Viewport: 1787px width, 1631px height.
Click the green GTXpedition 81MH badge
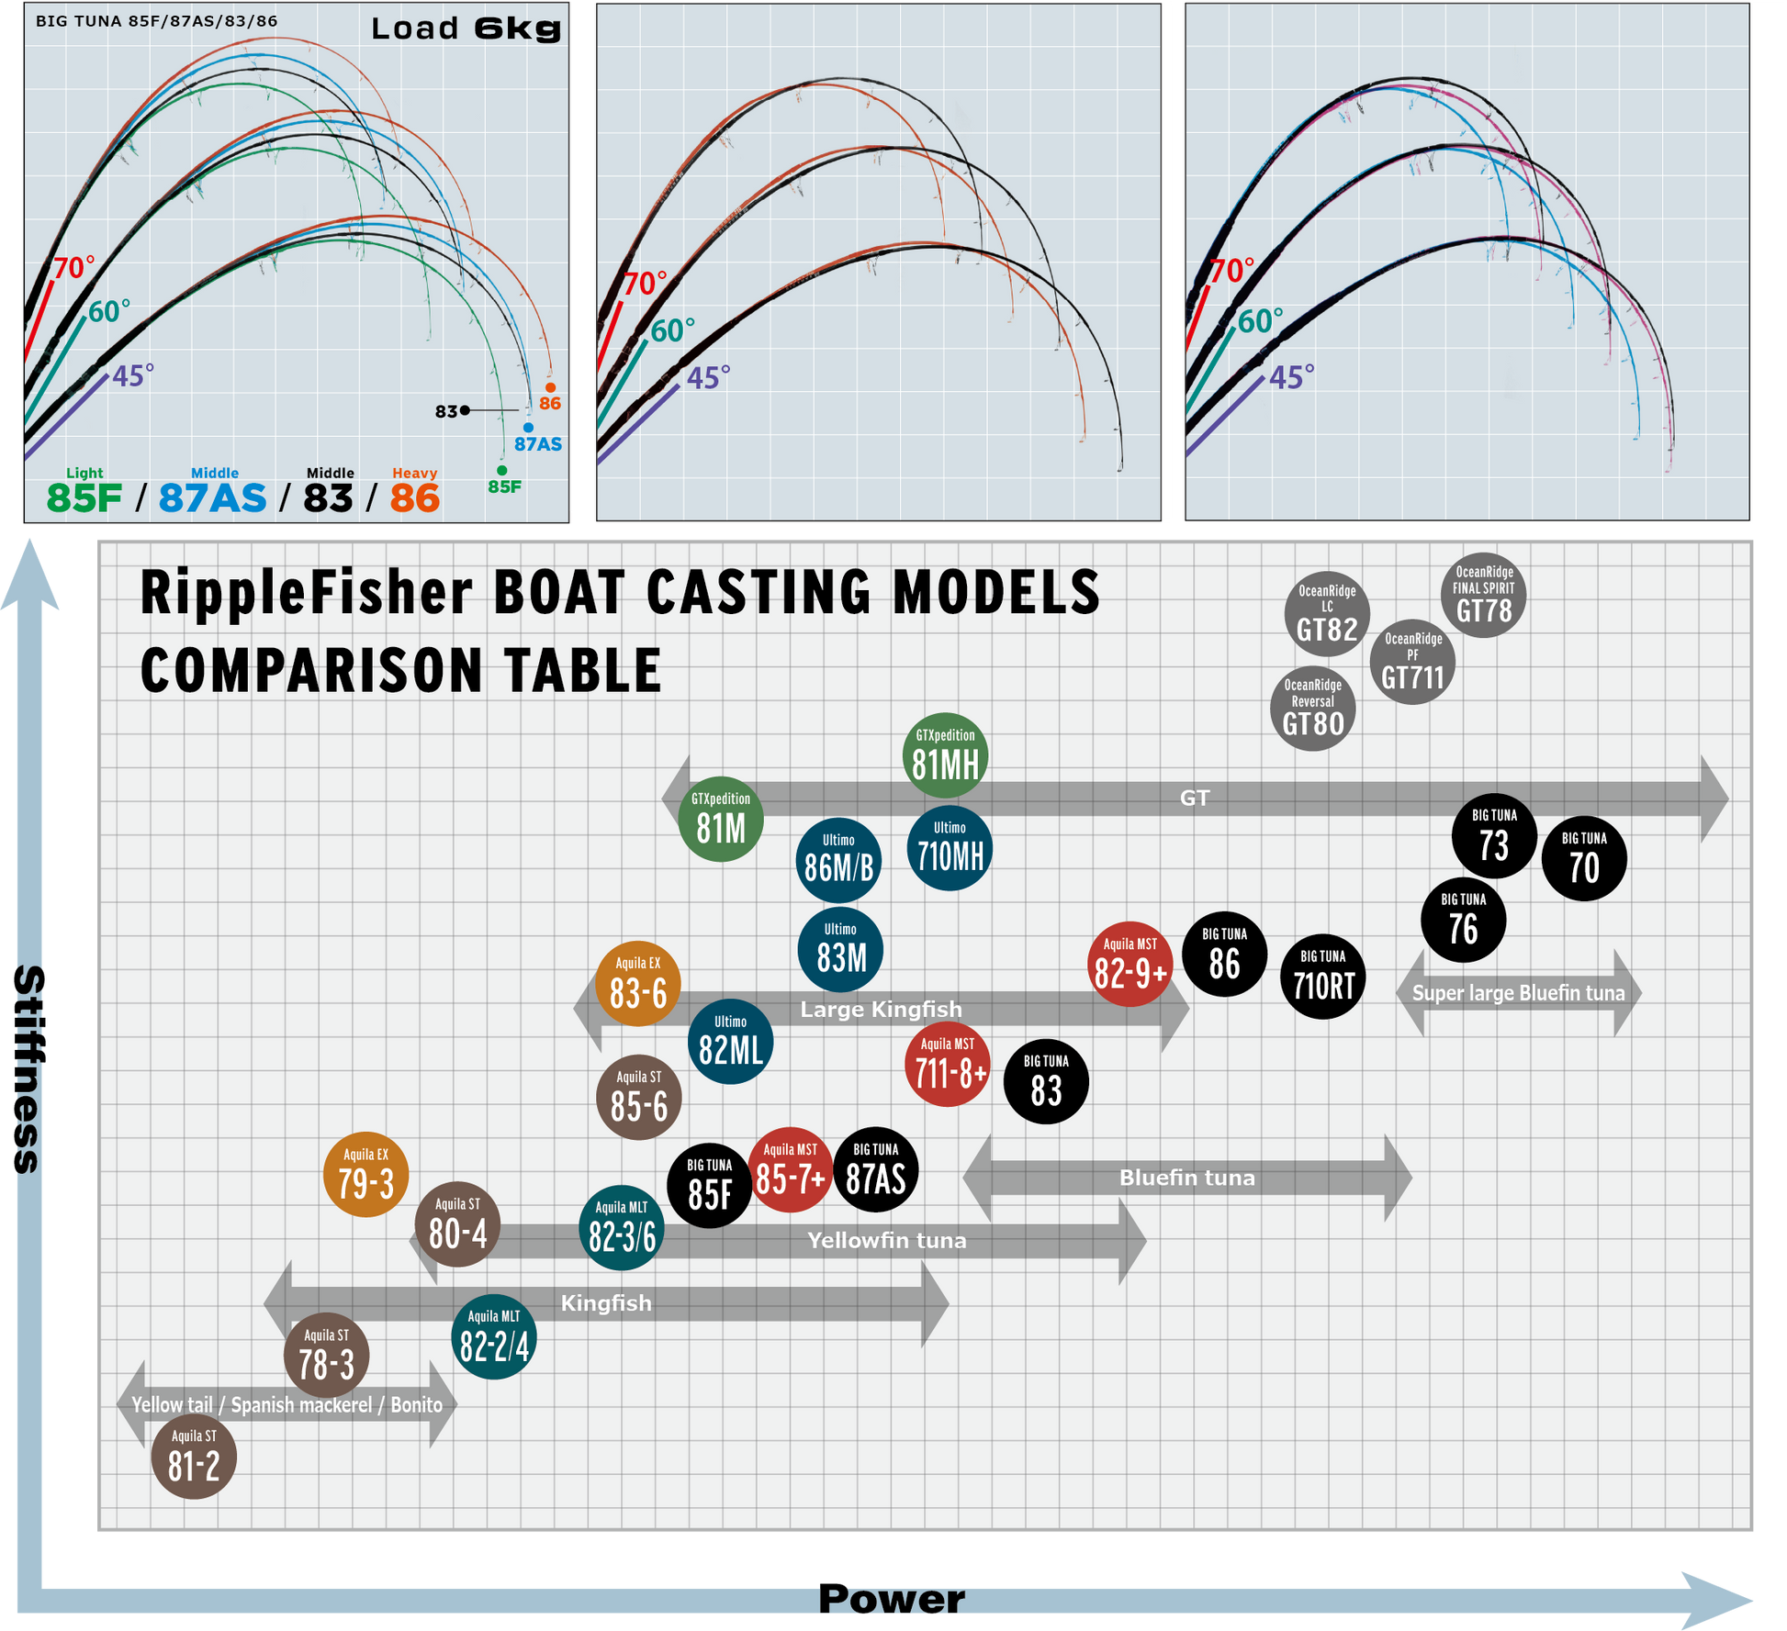[946, 754]
